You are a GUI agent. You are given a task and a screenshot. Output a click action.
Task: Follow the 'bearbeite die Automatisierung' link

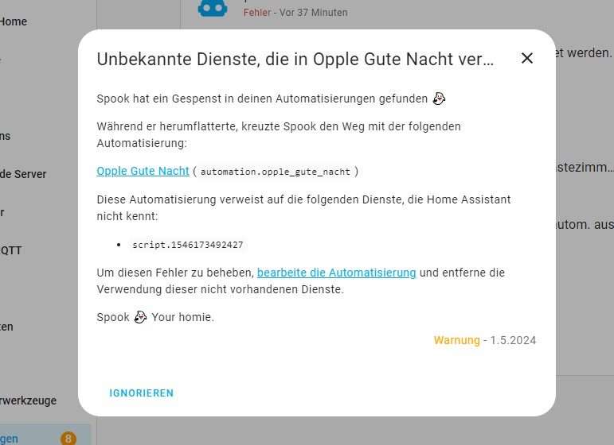click(x=336, y=273)
